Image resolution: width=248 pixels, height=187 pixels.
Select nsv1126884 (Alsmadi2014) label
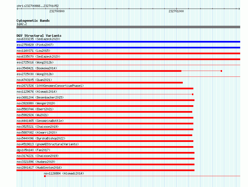[x=64, y=173]
